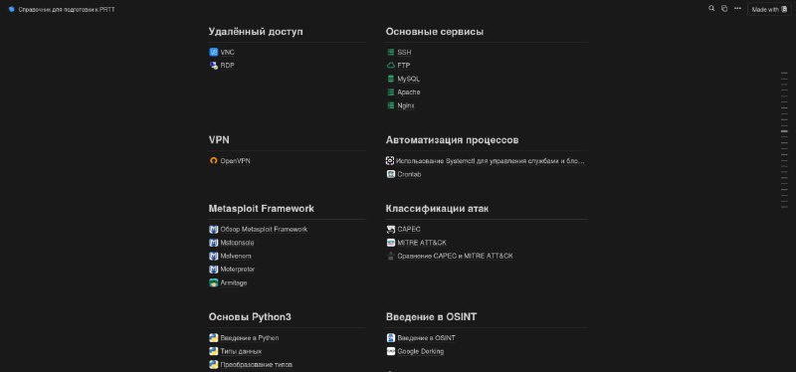
Task: Open the MITRE ATT&CK page link
Action: click(422, 243)
